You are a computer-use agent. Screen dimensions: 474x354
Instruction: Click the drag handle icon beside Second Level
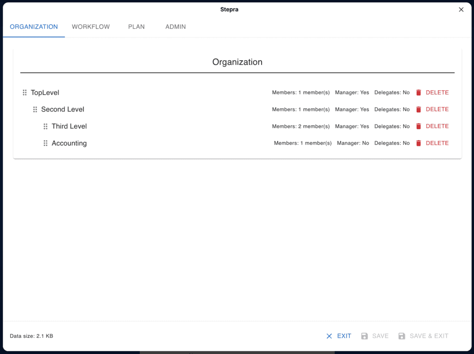pos(35,109)
